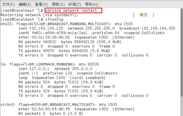Click the '(5.8 MiB)' value
Viewport: 183px width, 116px height.
click(100, 51)
